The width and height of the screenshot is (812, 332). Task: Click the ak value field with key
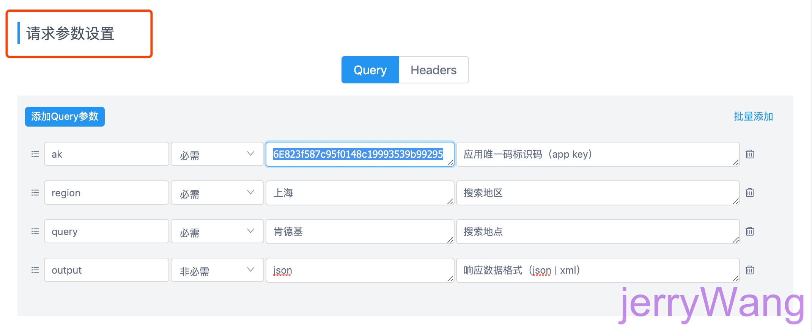tap(359, 154)
